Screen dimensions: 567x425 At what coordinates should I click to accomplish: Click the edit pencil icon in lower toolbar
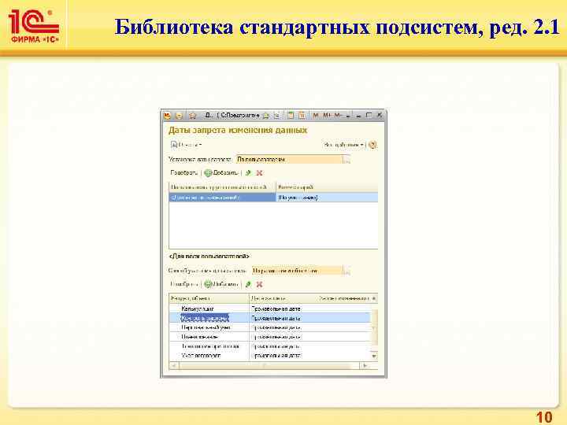point(248,284)
